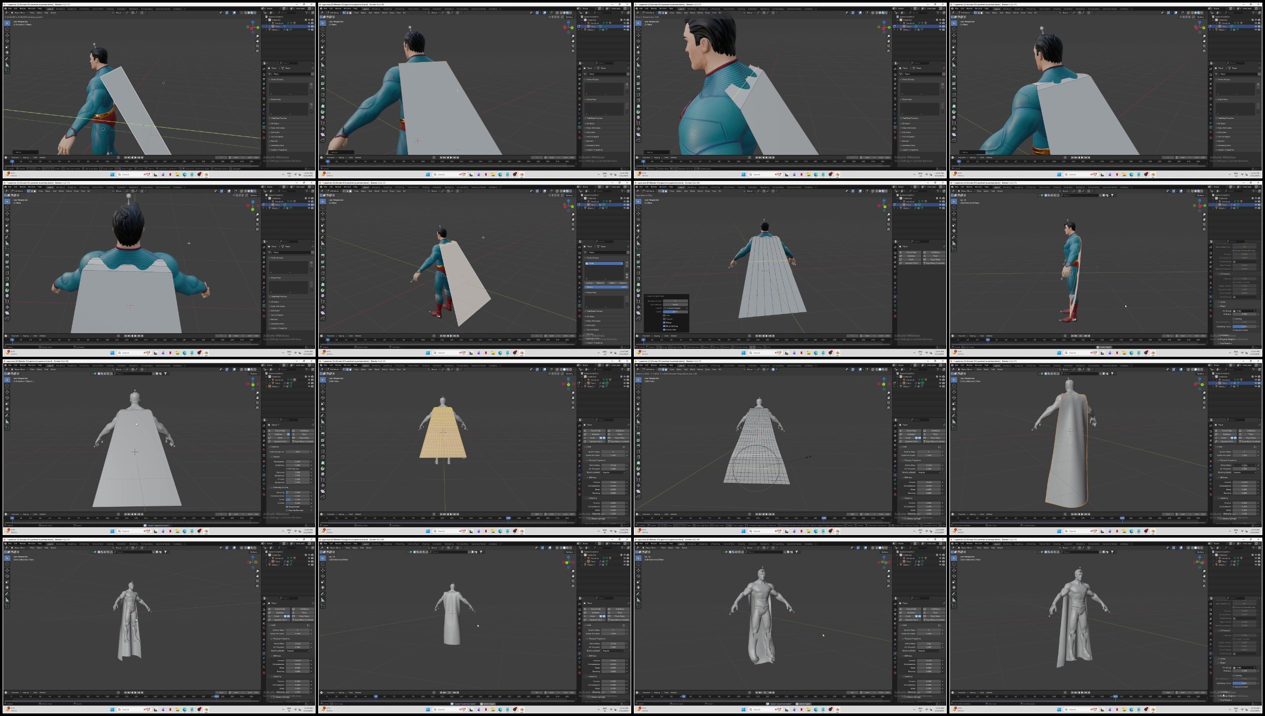Enable face select mode in head close-up frame
This screenshot has height=716, width=1265.
point(666,13)
